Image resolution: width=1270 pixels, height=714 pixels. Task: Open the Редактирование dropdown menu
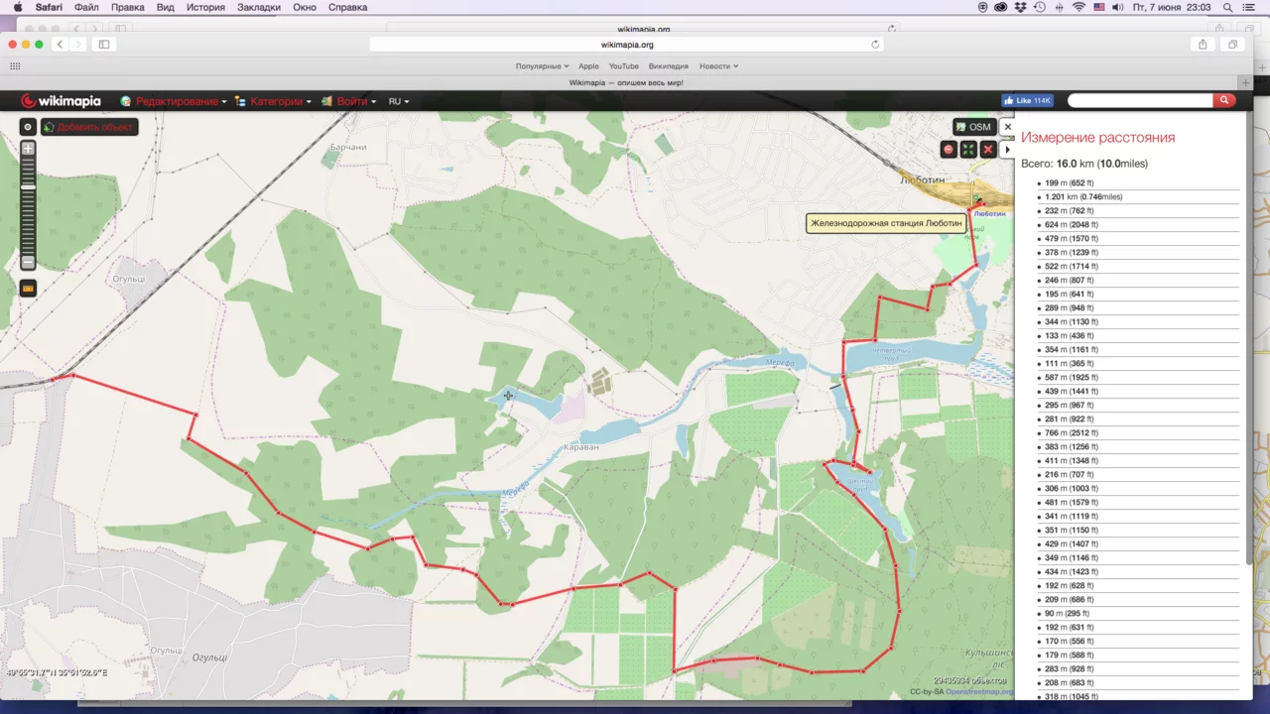coord(174,101)
